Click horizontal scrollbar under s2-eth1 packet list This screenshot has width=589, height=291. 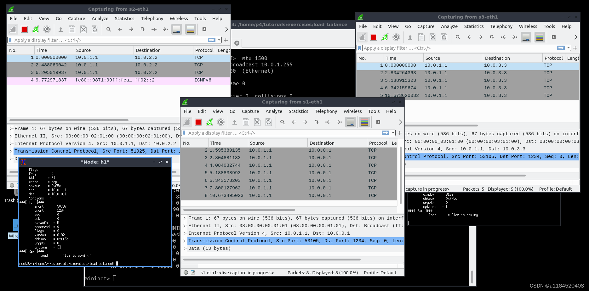pyautogui.click(x=69, y=120)
